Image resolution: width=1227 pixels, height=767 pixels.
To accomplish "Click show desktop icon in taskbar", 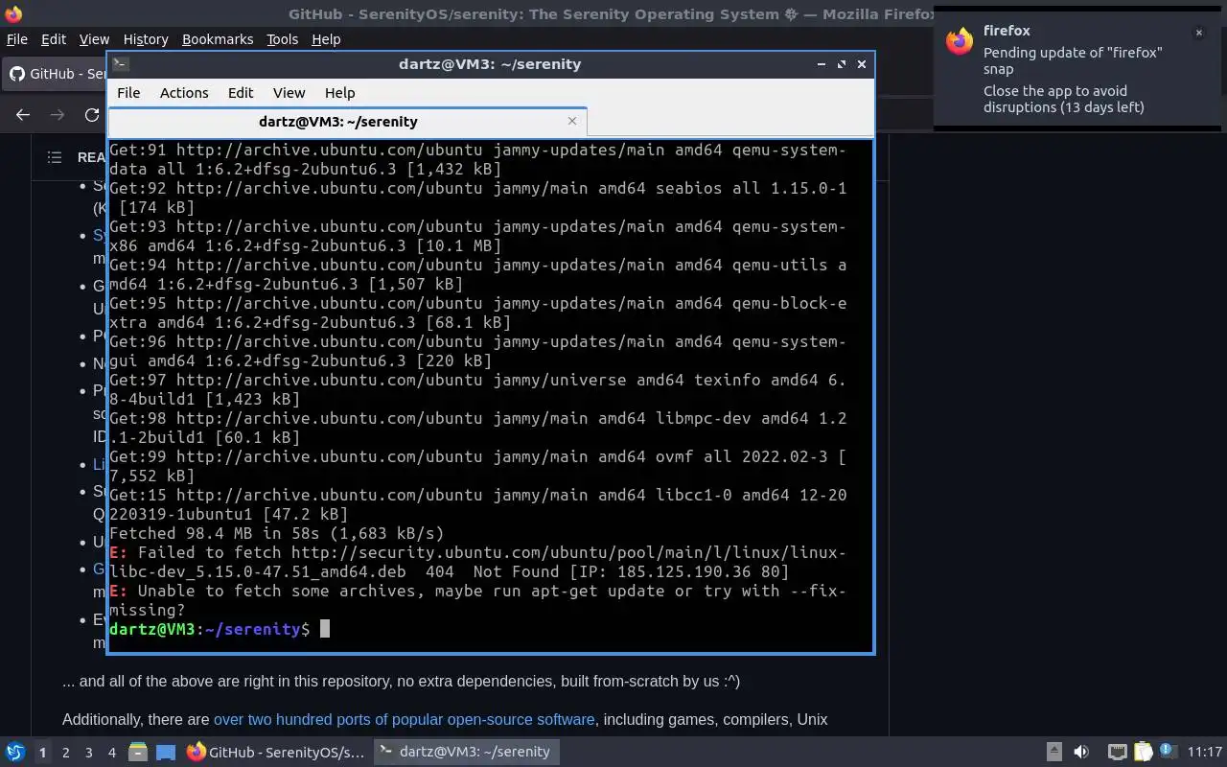I will pos(165,752).
